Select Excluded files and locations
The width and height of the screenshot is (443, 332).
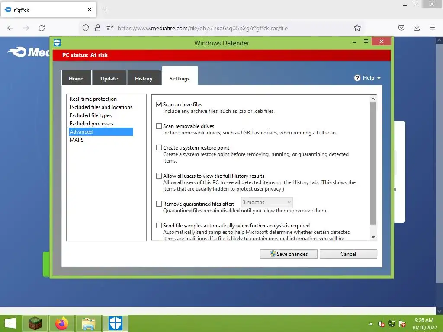click(x=101, y=107)
